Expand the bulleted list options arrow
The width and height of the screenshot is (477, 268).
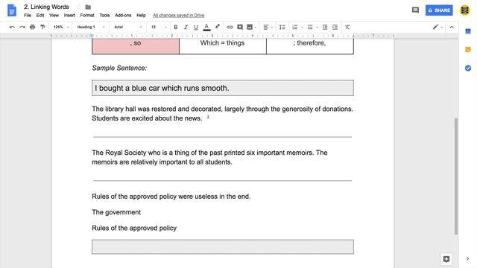pyautogui.click(x=318, y=28)
